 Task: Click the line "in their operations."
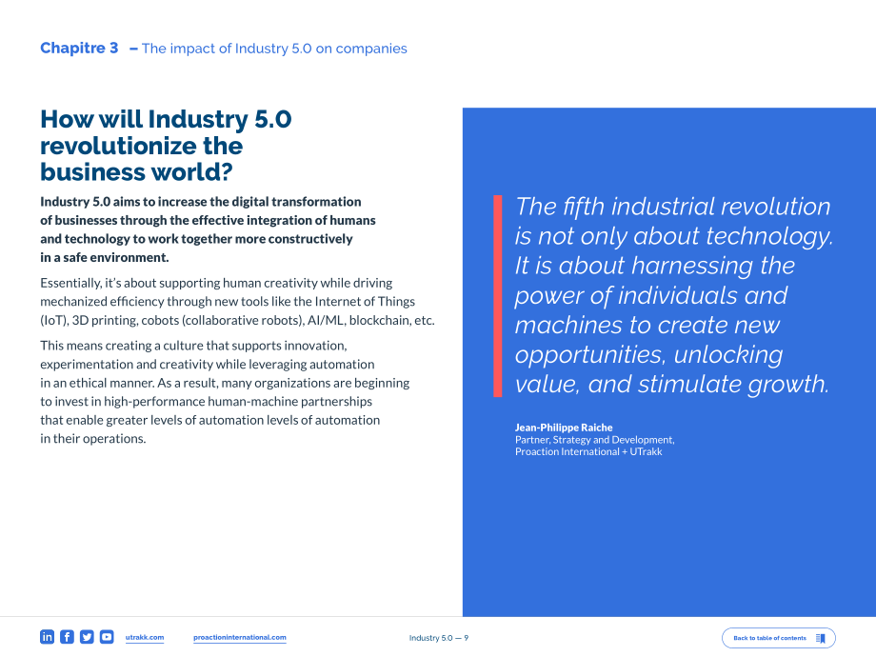92,439
